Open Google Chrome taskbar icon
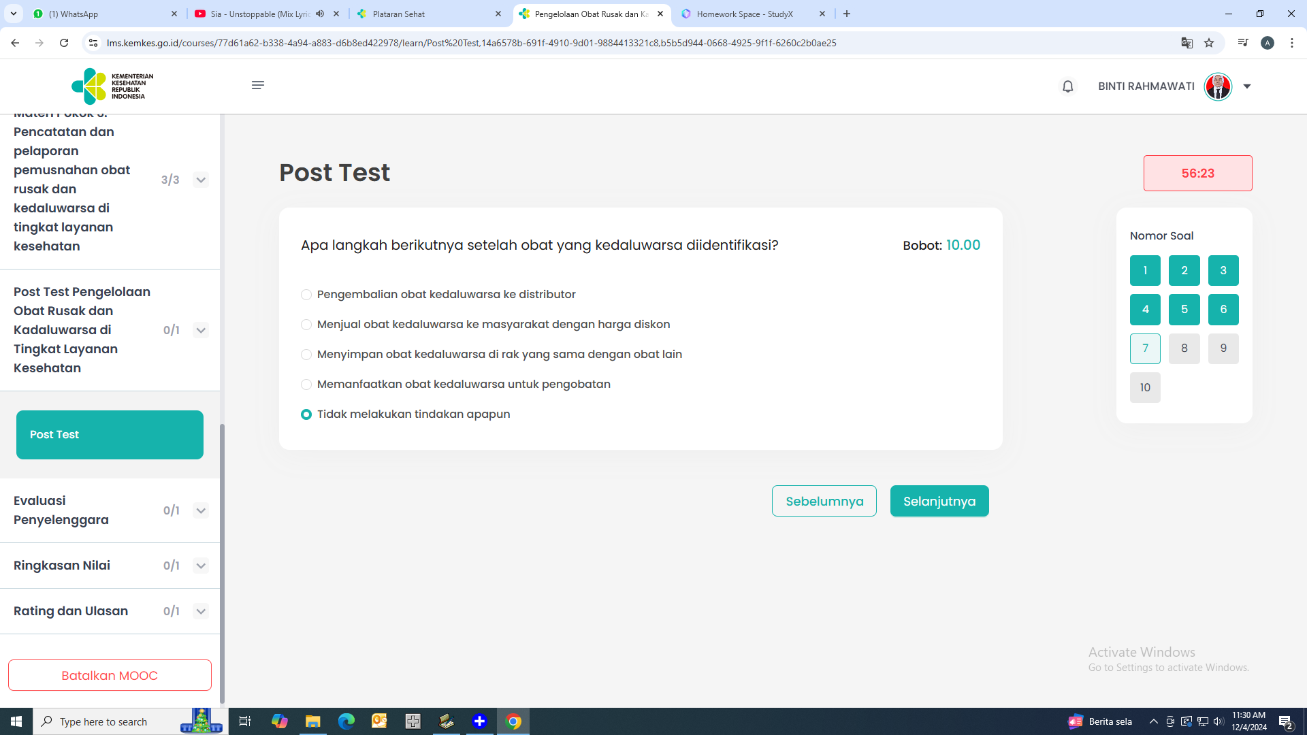Viewport: 1307px width, 735px height. click(x=514, y=721)
